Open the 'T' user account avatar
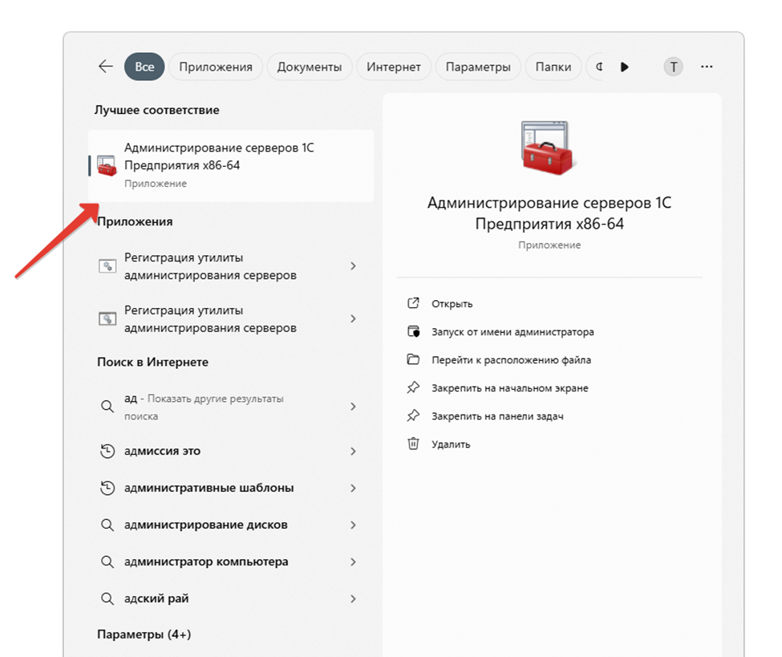This screenshot has height=657, width=782. [x=673, y=67]
